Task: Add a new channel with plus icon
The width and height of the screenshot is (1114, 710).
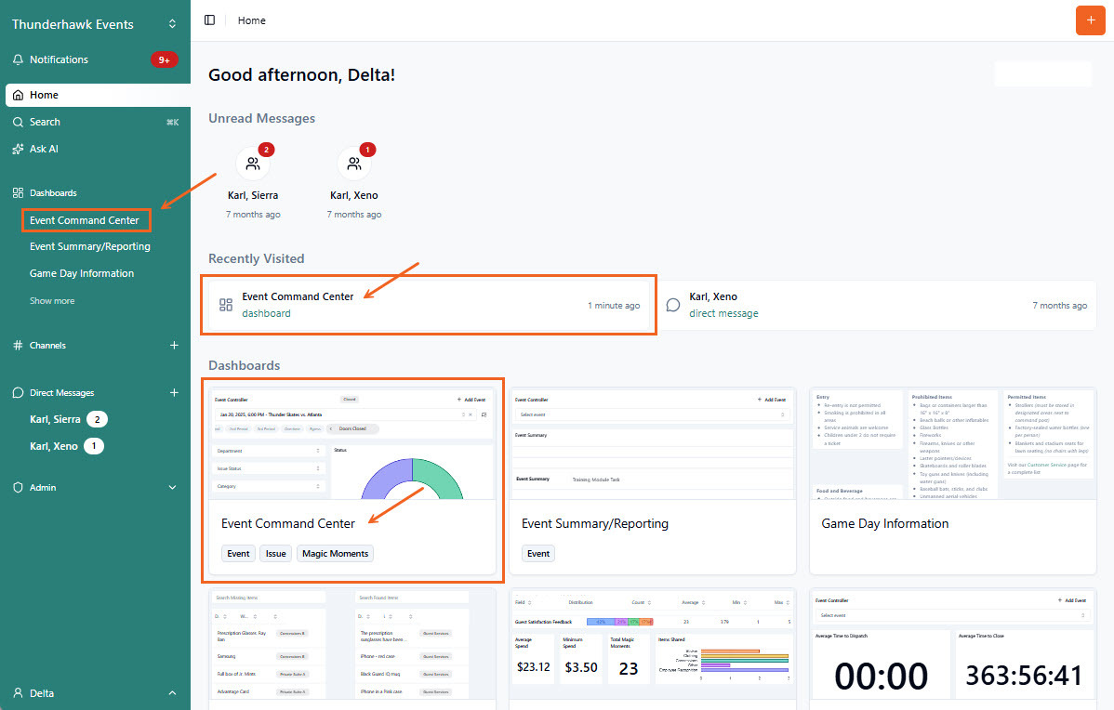Action: point(174,345)
